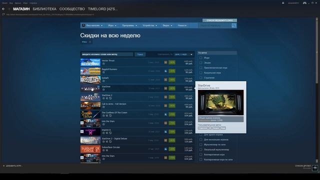This screenshot has height=180, width=320.
Task: Click platform icon in Impetot 4 row
Action: (165, 132)
